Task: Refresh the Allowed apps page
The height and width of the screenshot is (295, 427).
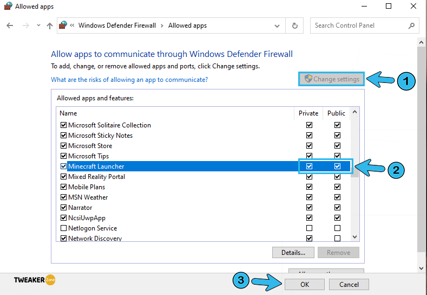Action: pyautogui.click(x=294, y=26)
